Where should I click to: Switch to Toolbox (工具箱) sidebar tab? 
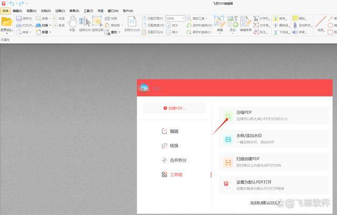point(172,174)
